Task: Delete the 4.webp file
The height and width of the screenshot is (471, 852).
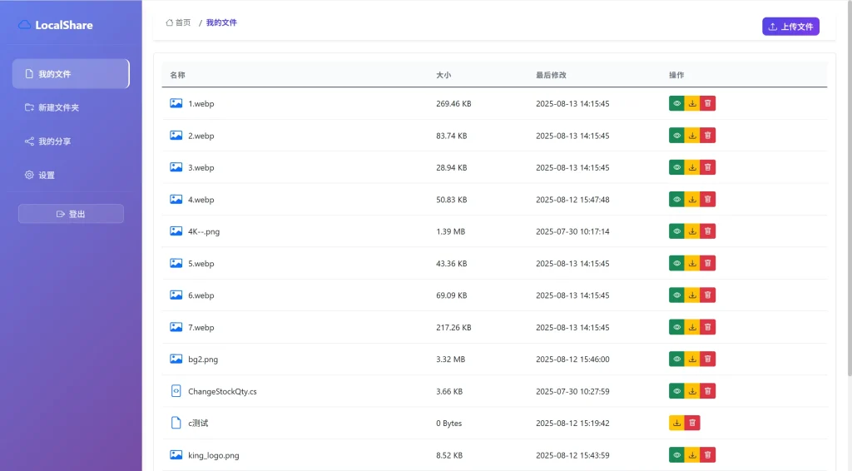Action: pos(707,200)
